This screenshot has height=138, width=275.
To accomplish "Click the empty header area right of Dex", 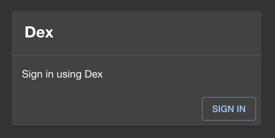I will click(154, 32).
